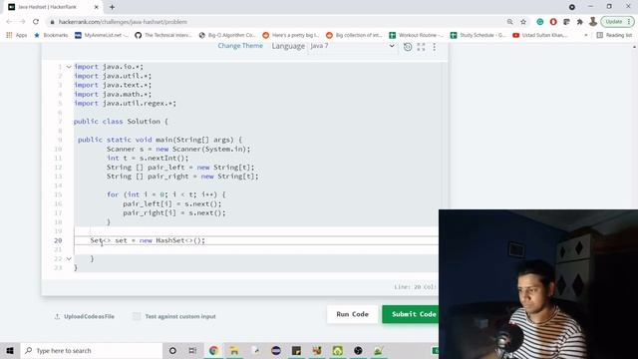Screen dimensions: 638x359
Task: Open the OBS Studio taskbar icon
Action: click(358, 350)
